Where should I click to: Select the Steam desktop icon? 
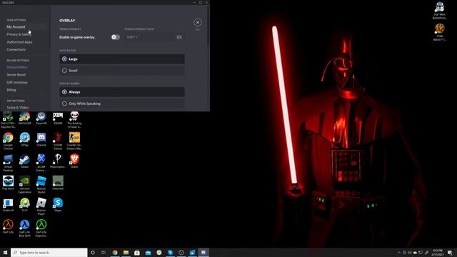coord(25,161)
